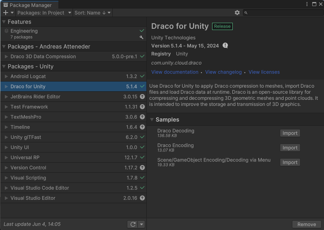Open the View documentation link

175,72
